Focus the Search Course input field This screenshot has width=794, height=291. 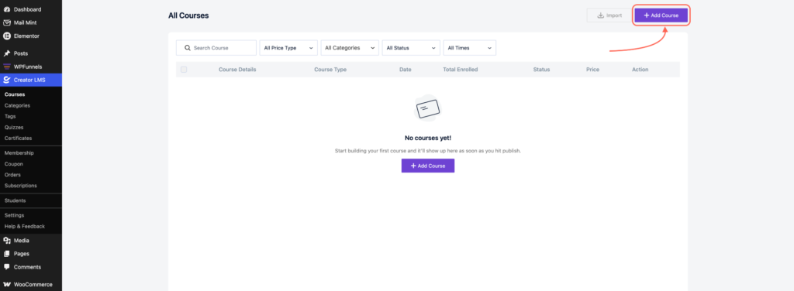point(216,48)
